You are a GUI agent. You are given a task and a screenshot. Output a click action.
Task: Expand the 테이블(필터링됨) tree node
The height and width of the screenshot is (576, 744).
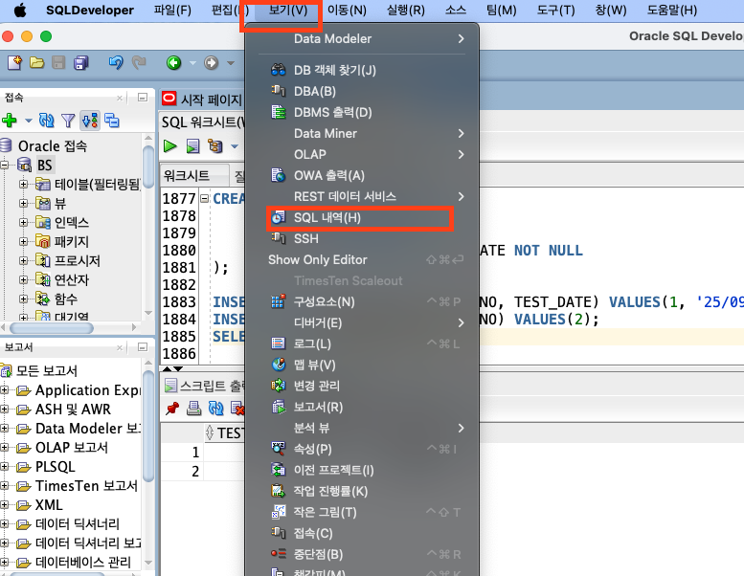23,184
